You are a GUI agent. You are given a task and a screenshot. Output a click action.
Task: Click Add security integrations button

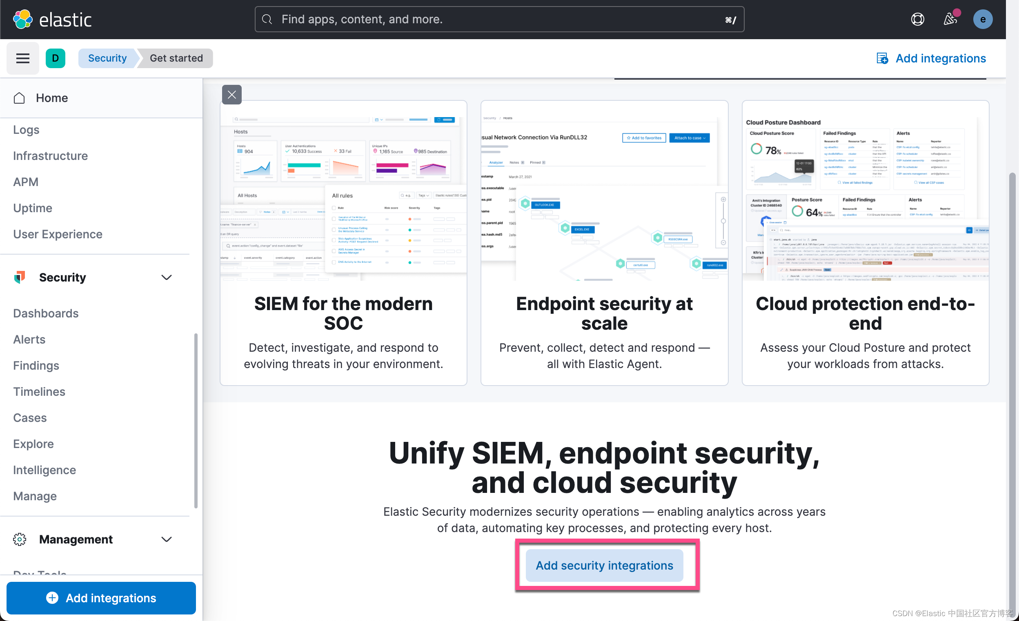click(x=604, y=565)
